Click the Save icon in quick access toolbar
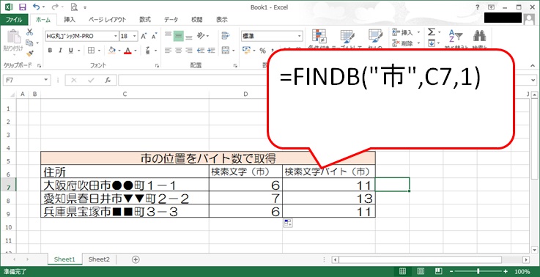Image resolution: width=540 pixels, height=277 pixels. [x=23, y=7]
